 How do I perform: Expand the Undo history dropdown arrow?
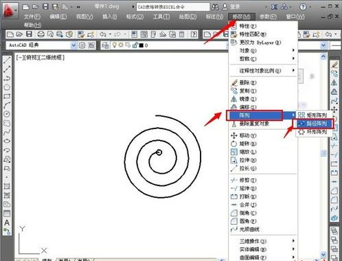click(x=110, y=34)
